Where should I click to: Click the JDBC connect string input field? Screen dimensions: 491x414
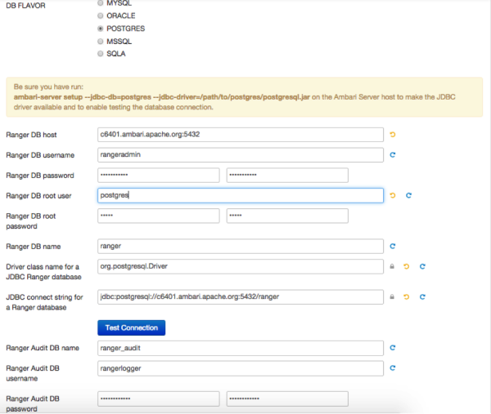coord(241,297)
